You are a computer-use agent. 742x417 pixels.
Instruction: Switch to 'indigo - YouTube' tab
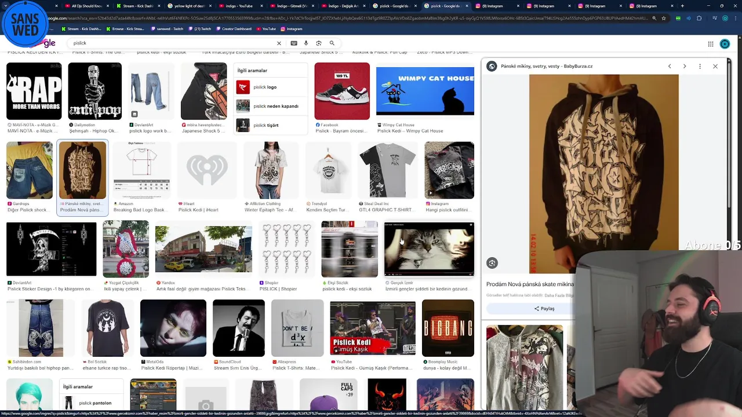pyautogui.click(x=241, y=6)
